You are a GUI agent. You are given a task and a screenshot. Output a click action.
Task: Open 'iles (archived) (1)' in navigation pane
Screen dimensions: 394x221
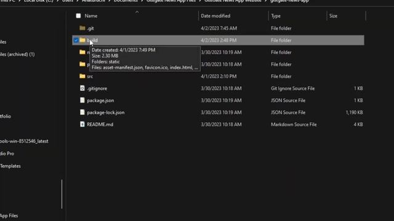(17, 54)
